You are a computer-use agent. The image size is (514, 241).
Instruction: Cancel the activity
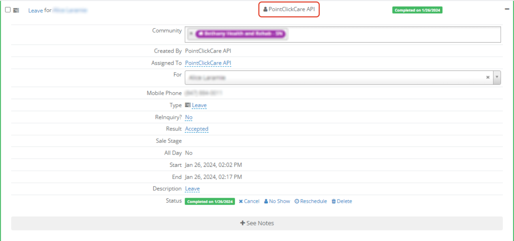tap(249, 201)
